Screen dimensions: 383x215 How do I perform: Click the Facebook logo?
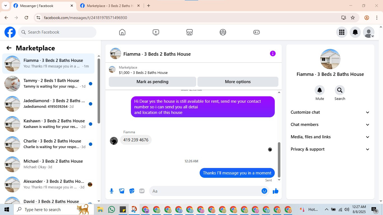(x=10, y=32)
